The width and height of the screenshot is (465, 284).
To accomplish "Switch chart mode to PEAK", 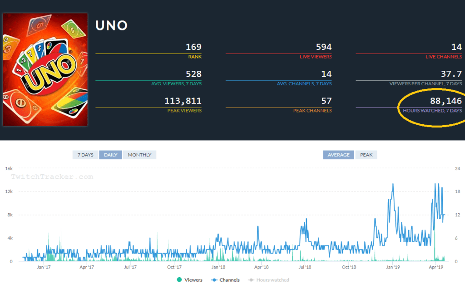I will [x=366, y=155].
